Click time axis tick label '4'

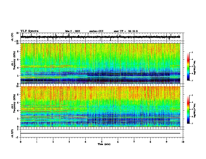point(86,142)
